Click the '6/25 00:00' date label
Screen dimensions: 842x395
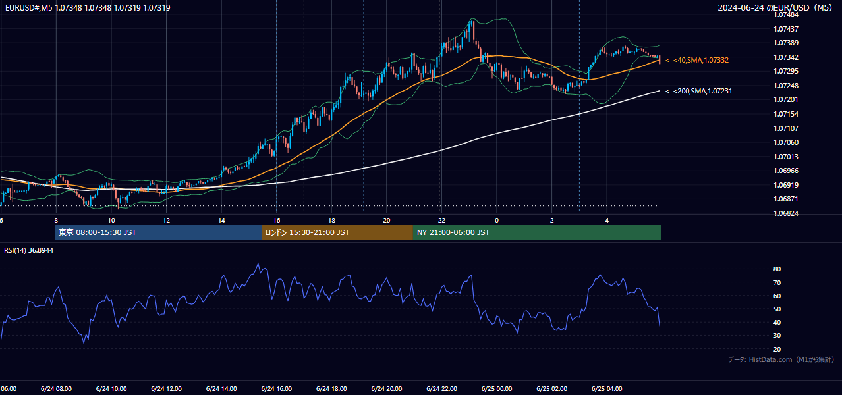(x=497, y=389)
